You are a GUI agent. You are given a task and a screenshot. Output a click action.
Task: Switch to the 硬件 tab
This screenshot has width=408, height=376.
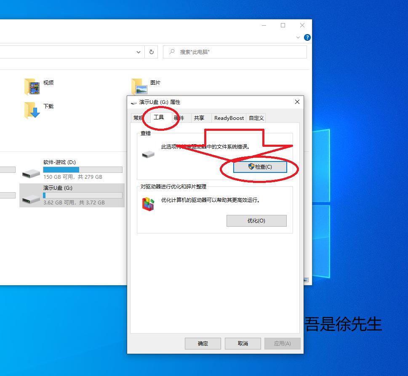click(x=180, y=118)
